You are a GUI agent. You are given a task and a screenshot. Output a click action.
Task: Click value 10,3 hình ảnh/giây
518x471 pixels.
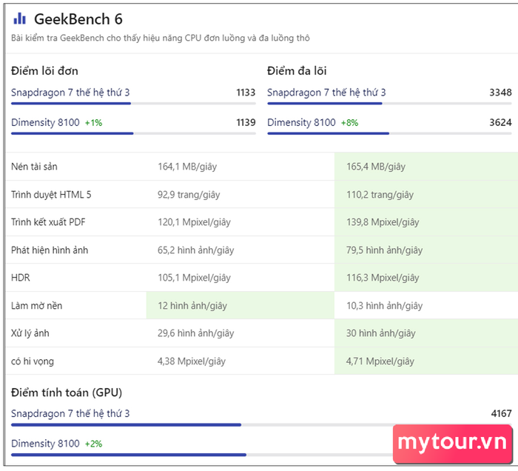point(385,305)
